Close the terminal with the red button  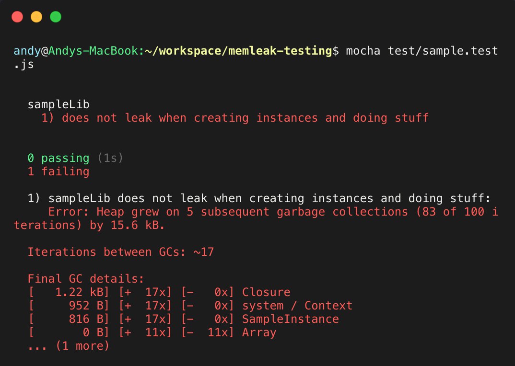tap(17, 17)
